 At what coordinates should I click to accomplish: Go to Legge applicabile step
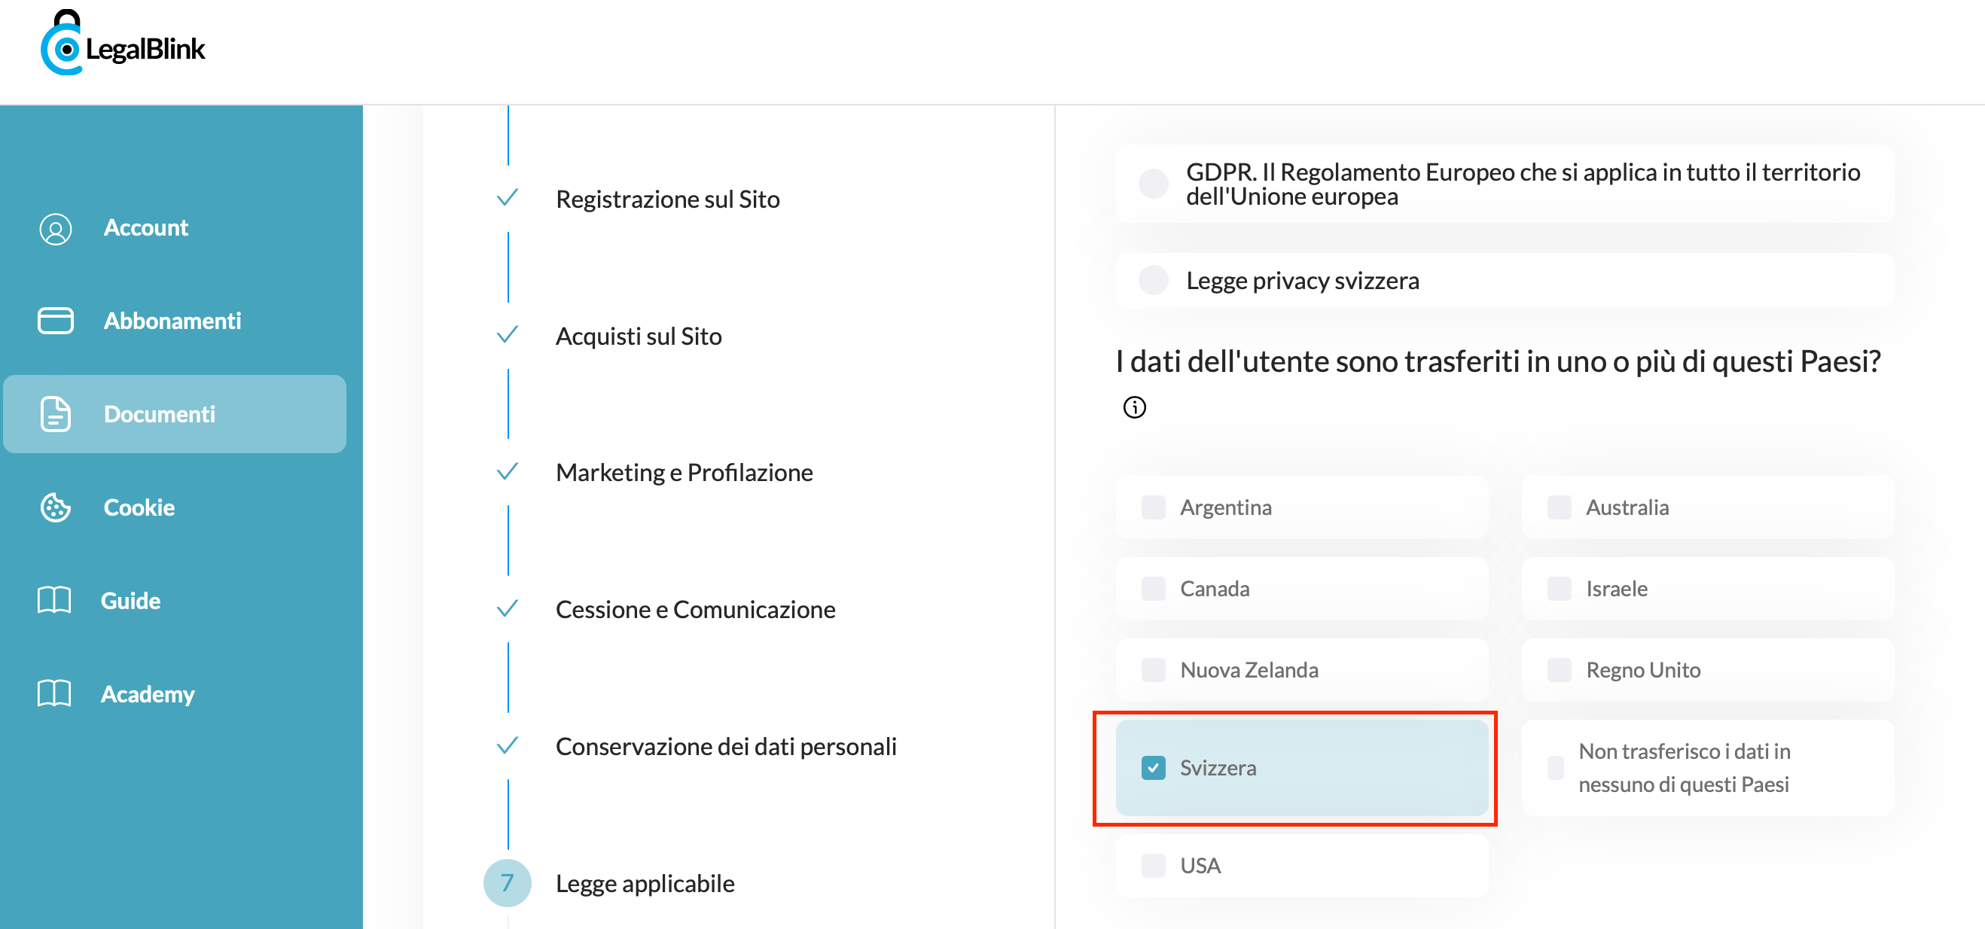(x=645, y=884)
